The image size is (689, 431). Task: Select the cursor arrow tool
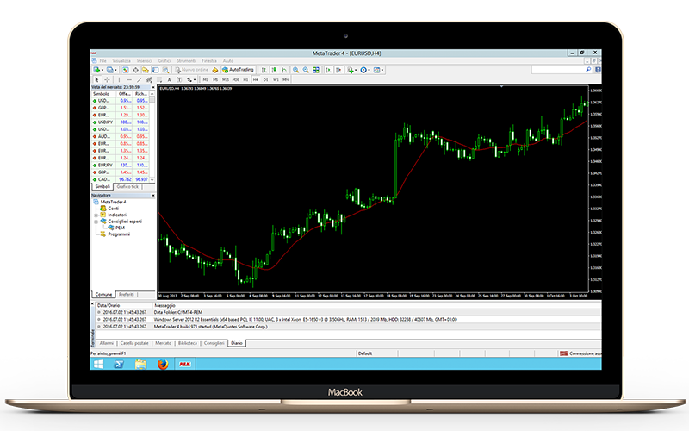click(x=96, y=79)
